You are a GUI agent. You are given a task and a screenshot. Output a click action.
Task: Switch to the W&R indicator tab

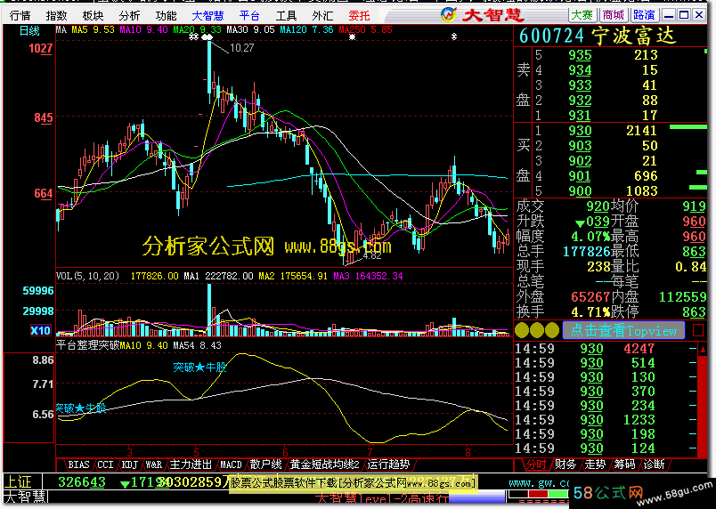154,465
